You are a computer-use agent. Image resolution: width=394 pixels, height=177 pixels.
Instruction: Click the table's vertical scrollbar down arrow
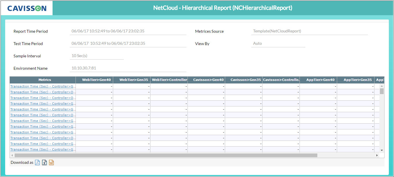click(382, 150)
